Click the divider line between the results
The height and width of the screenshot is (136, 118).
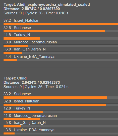(61, 68)
